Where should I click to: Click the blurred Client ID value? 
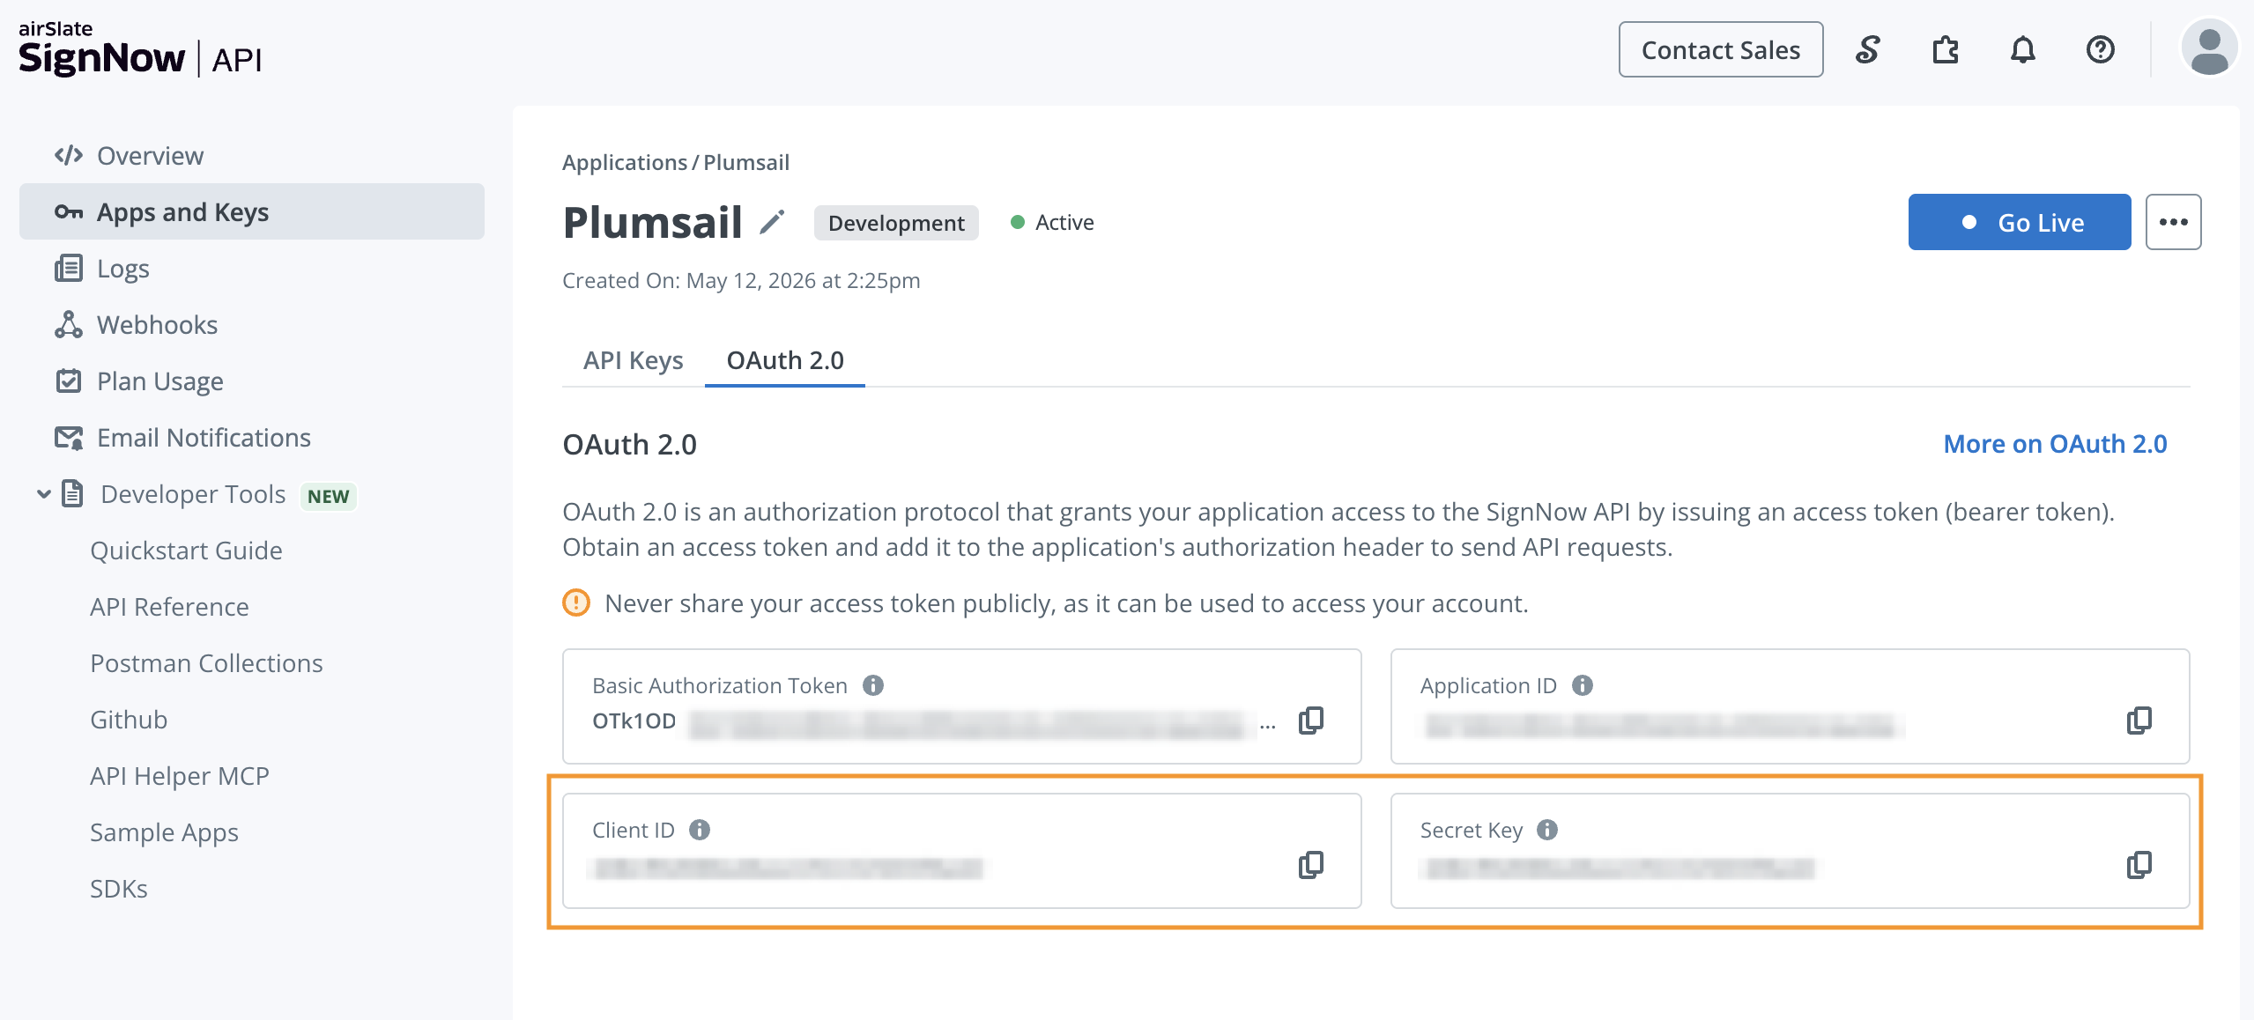[x=789, y=868]
